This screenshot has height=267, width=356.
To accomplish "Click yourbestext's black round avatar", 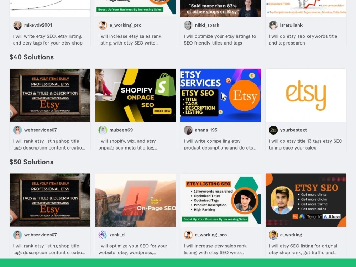I will pos(273,130).
